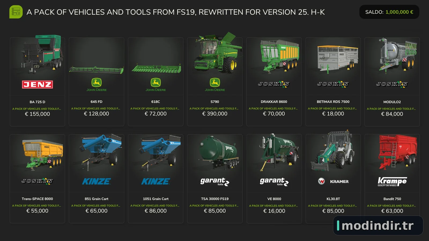Click the "851 Grain Cart" item name
The width and height of the screenshot is (429, 241).
(x=97, y=199)
